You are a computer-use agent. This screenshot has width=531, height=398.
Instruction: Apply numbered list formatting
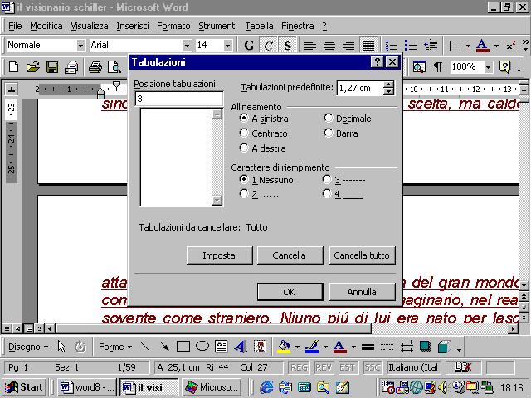392,45
